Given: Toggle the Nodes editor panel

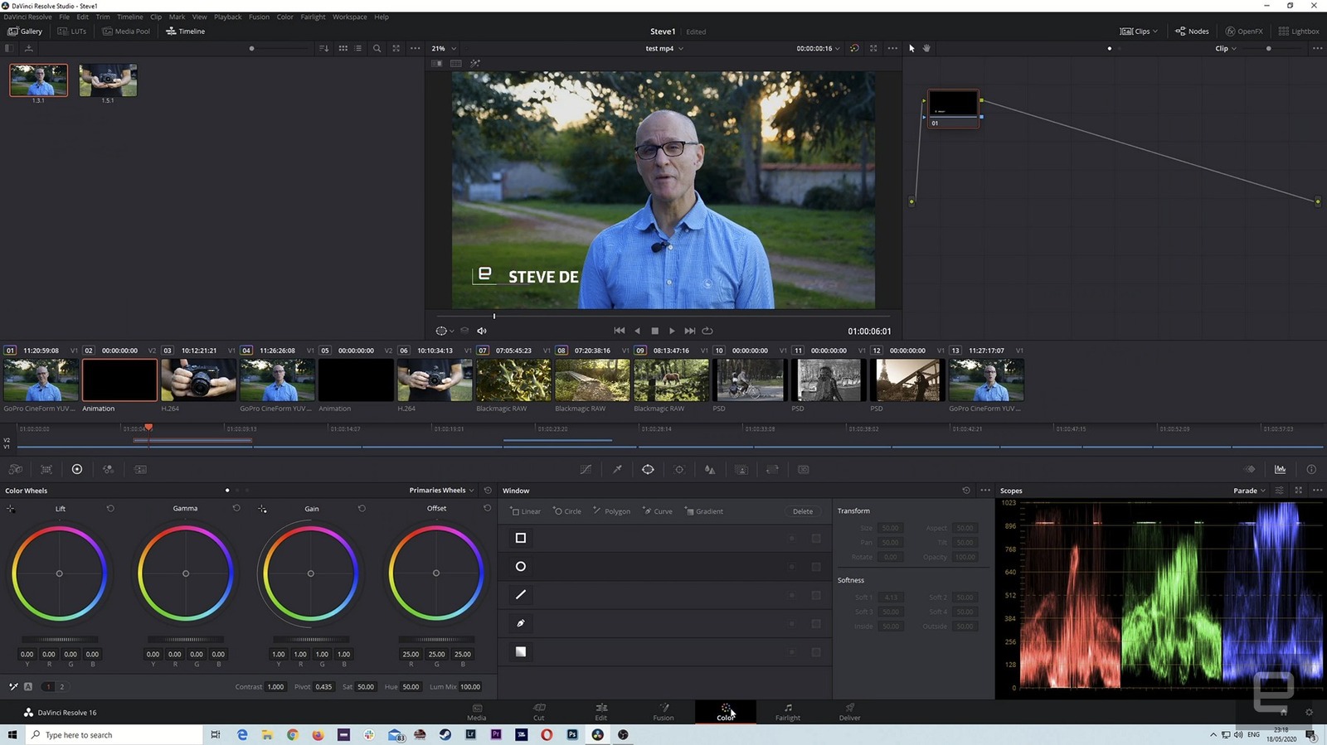Looking at the screenshot, I should 1192,31.
